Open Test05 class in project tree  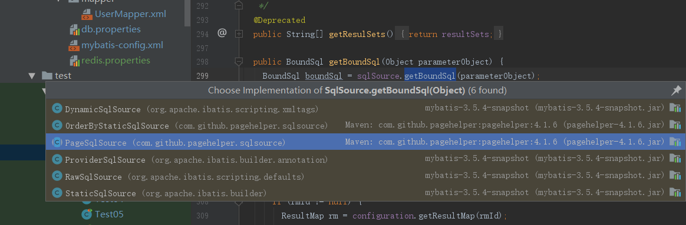point(110,214)
